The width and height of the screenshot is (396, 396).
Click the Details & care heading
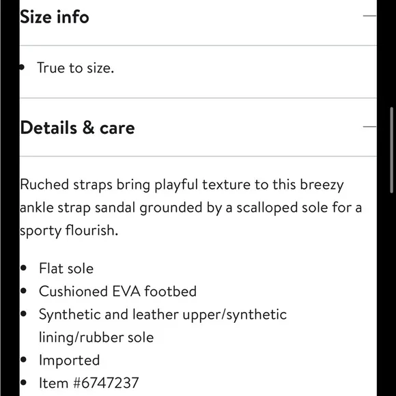tap(77, 128)
